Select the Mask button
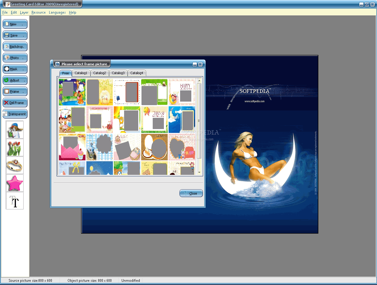 (15, 69)
